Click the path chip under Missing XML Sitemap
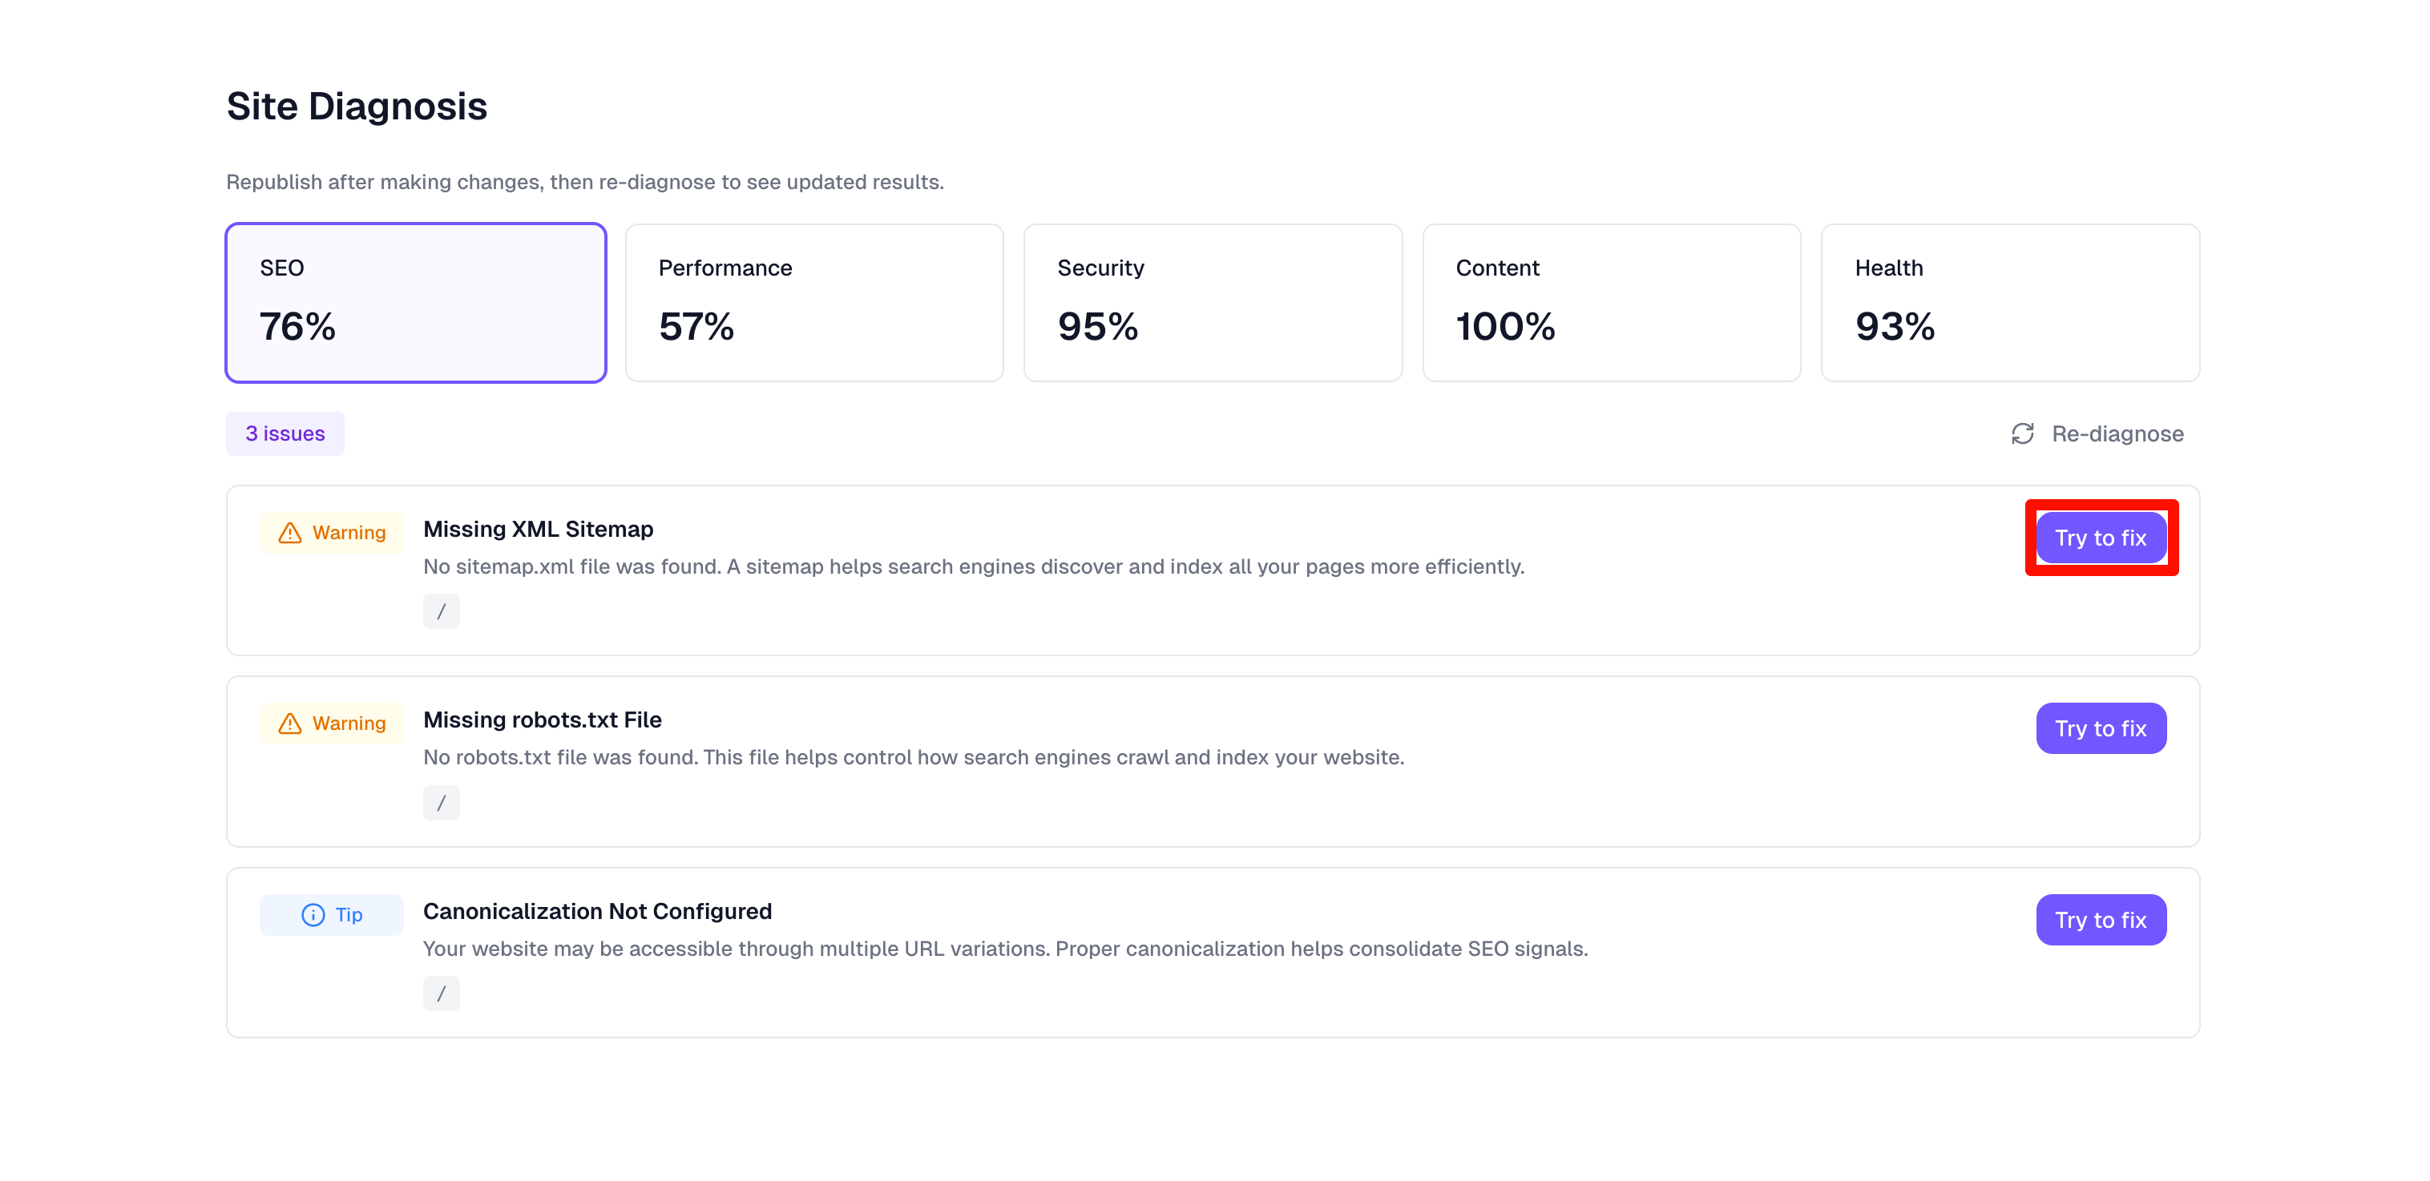The height and width of the screenshot is (1181, 2430). coord(441,611)
